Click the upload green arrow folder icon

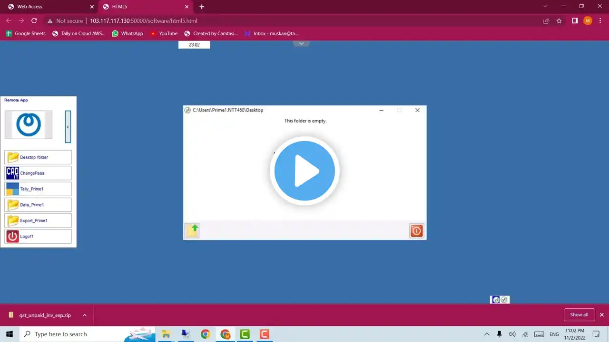pos(192,230)
